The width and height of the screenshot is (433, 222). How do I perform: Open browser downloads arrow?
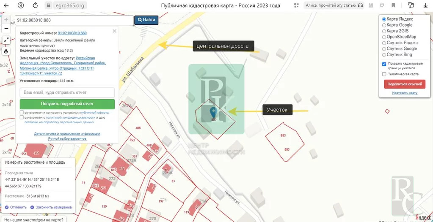pos(425,5)
